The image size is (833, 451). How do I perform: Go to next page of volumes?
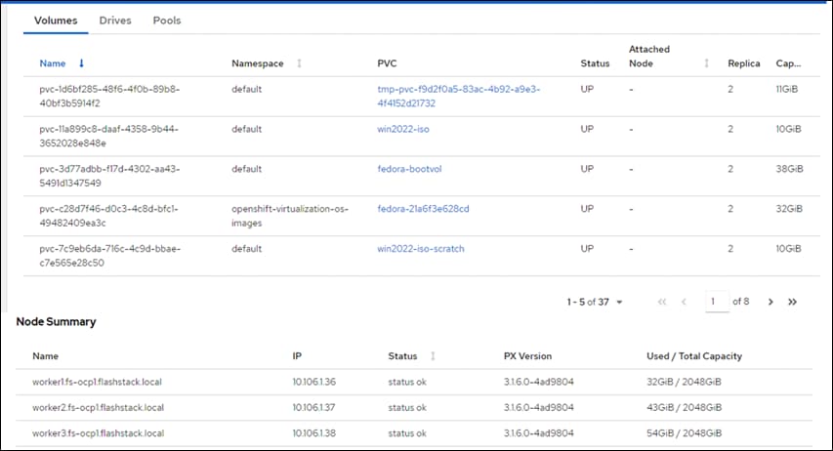771,302
